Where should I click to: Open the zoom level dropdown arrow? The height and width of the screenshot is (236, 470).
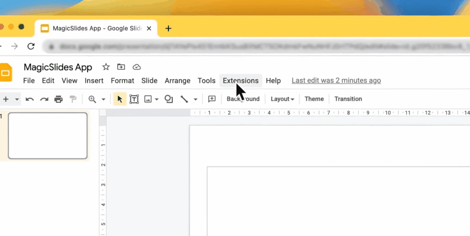[103, 99]
